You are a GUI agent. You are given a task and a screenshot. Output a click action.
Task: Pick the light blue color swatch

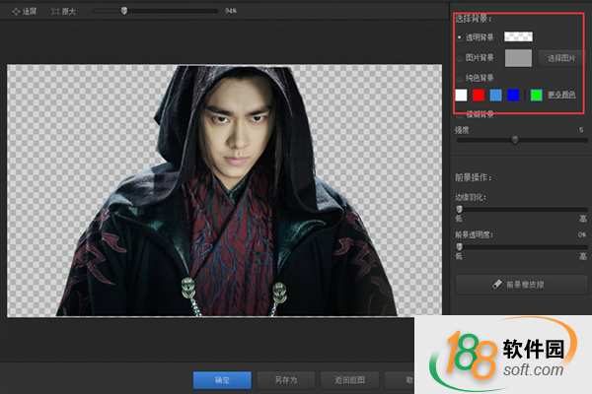495,95
